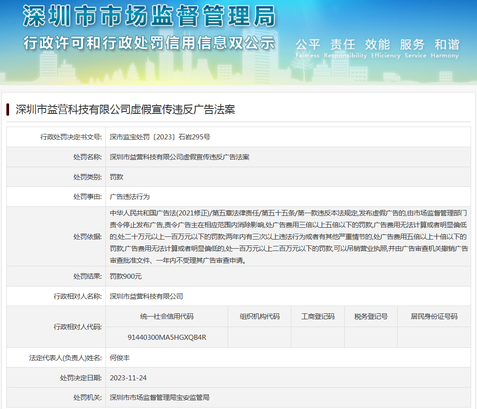477x409 pixels.
Task: Click the label 处罚决定日期
Action: [81, 378]
